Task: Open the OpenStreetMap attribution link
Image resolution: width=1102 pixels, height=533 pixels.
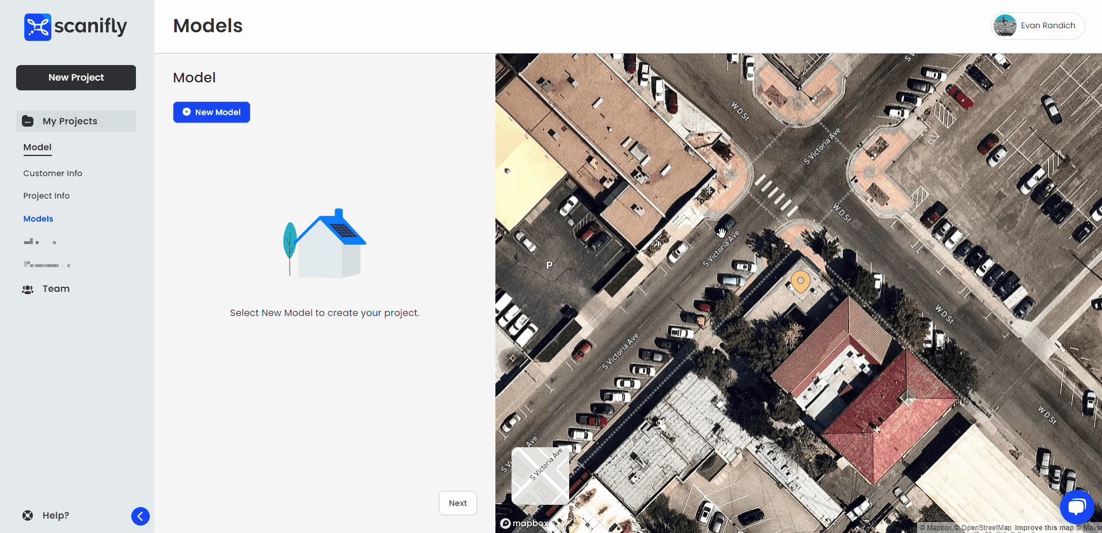Action: [983, 528]
